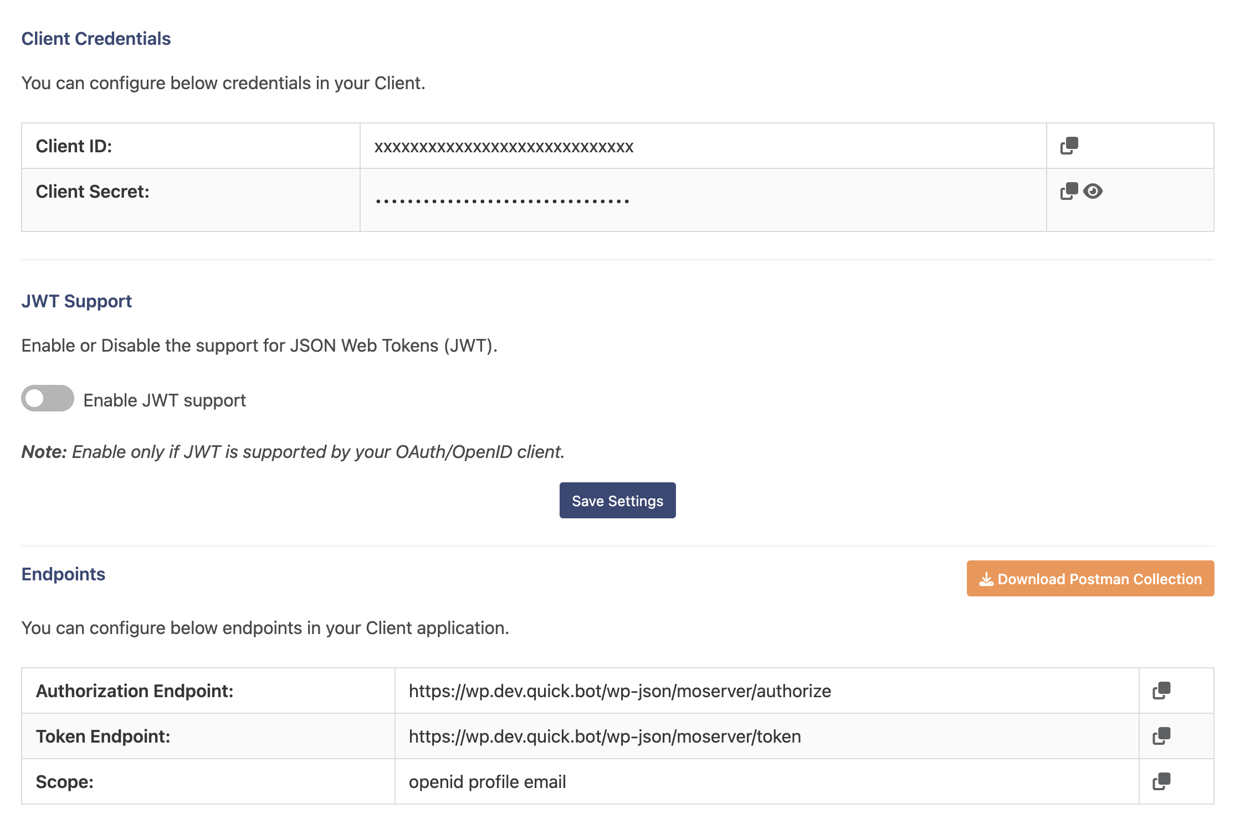Image resolution: width=1240 pixels, height=824 pixels.
Task: Click the download icon on Postman Collection button
Action: pyautogui.click(x=986, y=579)
